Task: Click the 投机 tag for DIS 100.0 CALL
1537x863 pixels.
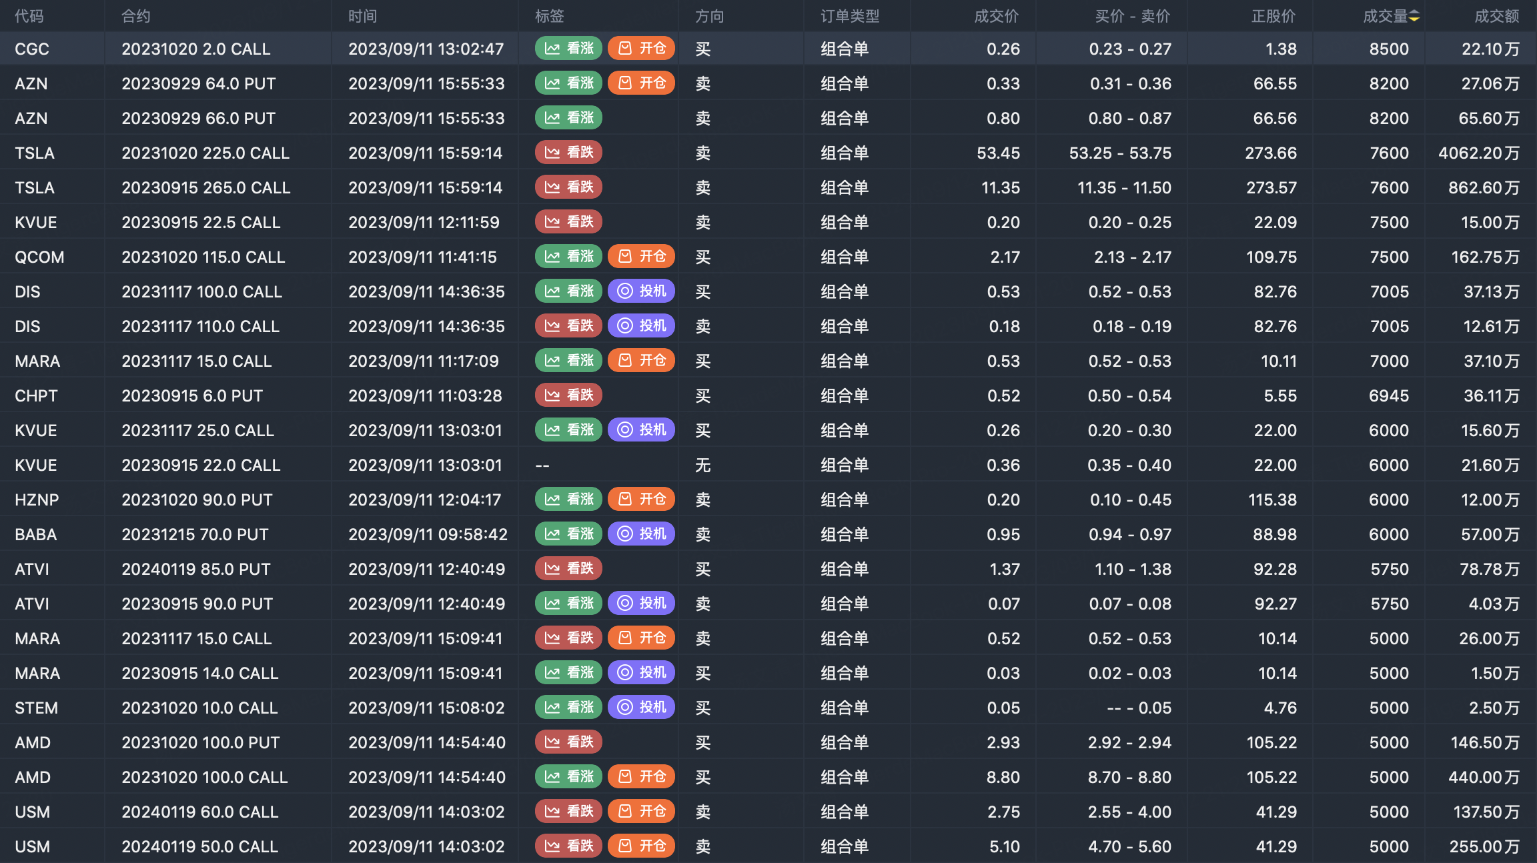Action: point(641,291)
